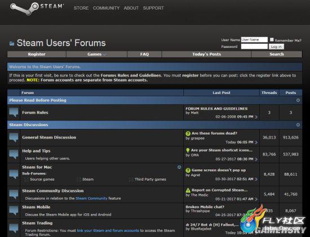This screenshot has width=310, height=237.
Task: Click the Steam Mobile speech-bubble icon
Action: pos(14,211)
